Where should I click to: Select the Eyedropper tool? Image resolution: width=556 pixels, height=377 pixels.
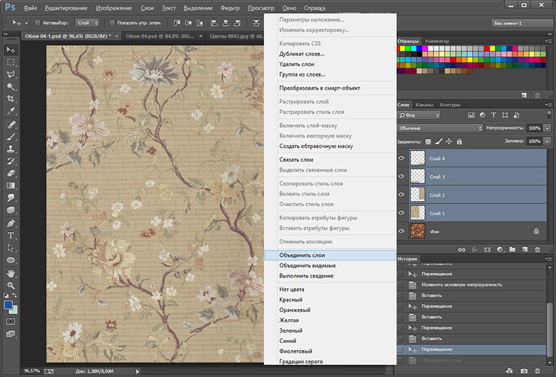pos(10,111)
